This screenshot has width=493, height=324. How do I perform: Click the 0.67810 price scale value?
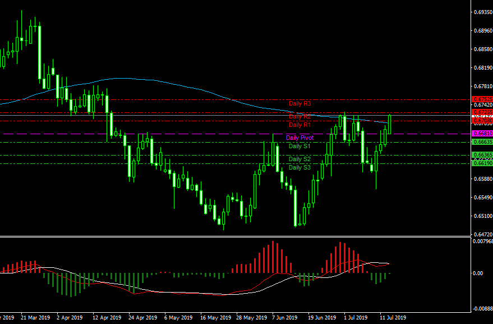pos(483,86)
